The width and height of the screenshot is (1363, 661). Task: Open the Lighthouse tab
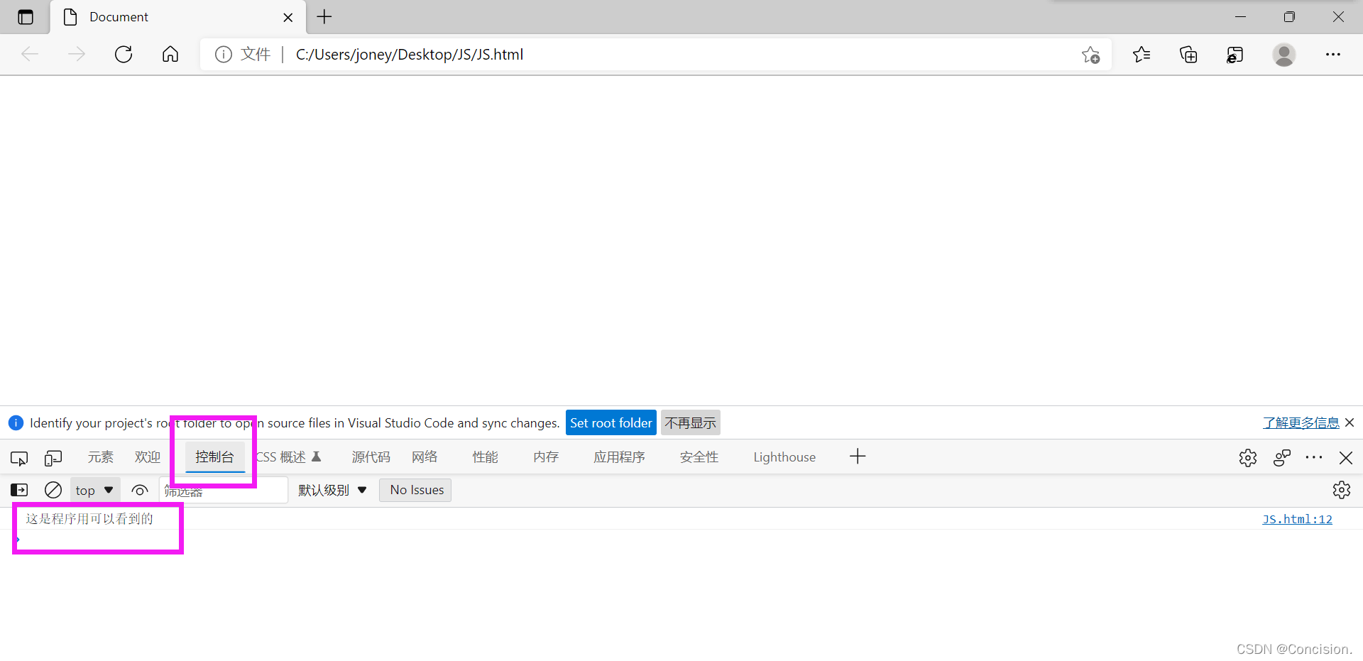[x=784, y=457]
